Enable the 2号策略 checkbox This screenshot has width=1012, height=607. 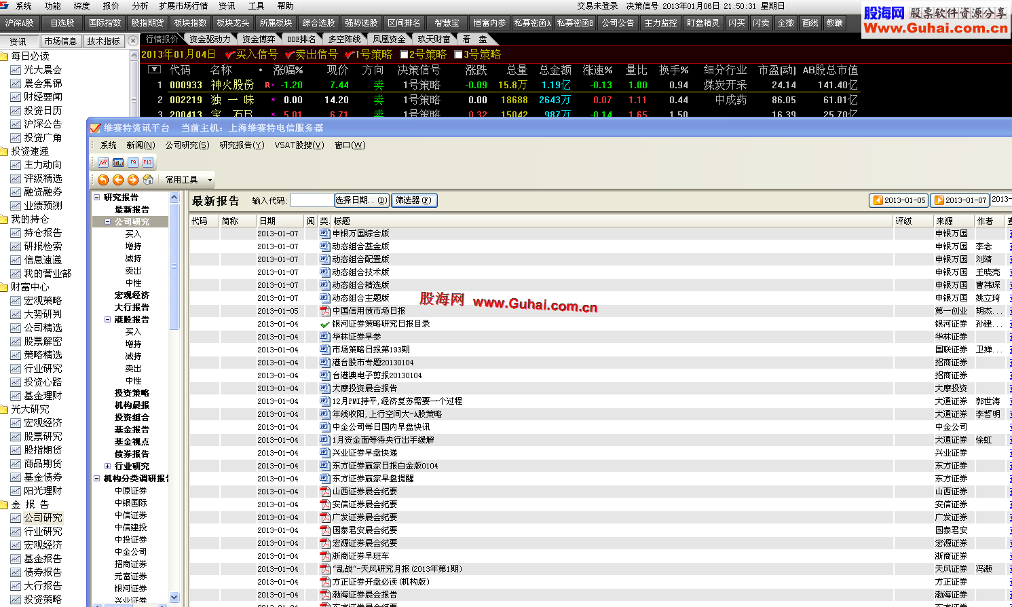click(405, 54)
